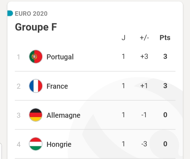Click the J matches played column header
The image size is (190, 159).
[123, 38]
